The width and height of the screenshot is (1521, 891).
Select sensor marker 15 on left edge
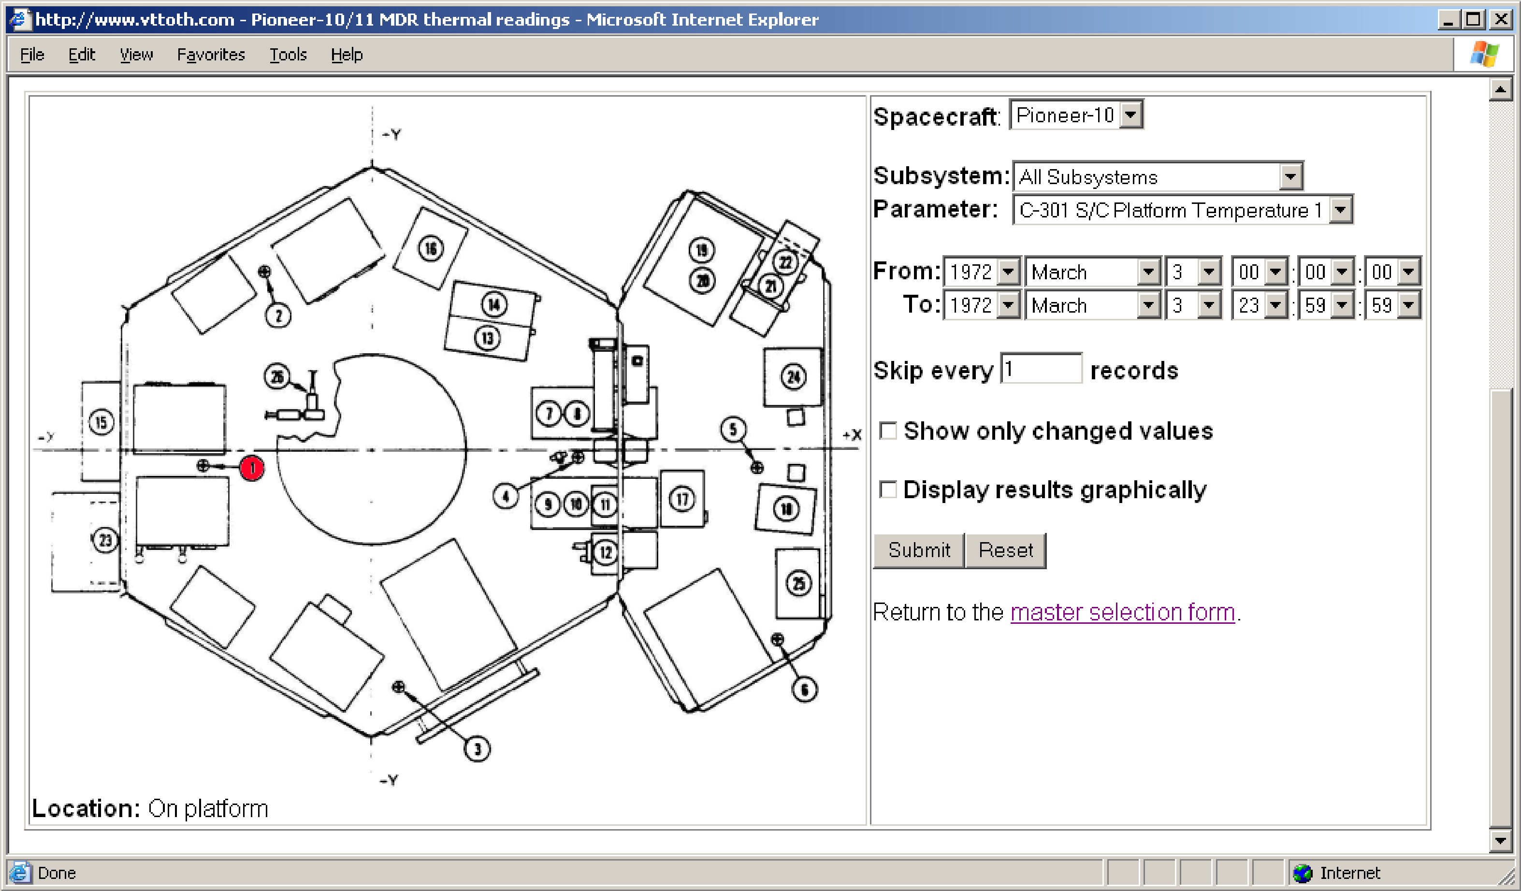click(x=101, y=422)
